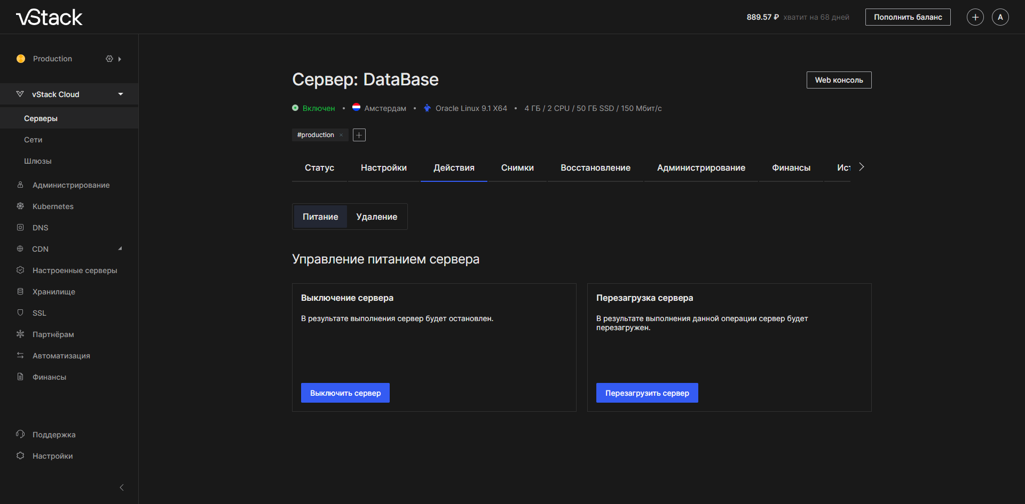Open the account avatar menu
Image resolution: width=1025 pixels, height=504 pixels.
pos(1000,17)
